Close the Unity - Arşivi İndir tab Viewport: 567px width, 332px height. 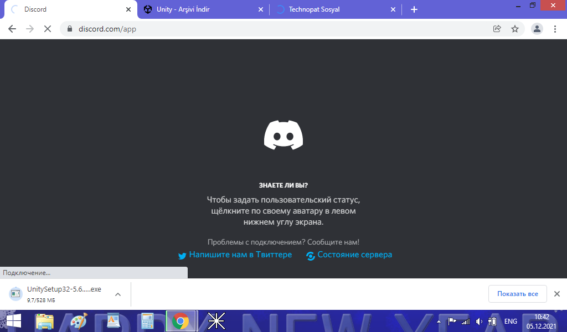(261, 9)
